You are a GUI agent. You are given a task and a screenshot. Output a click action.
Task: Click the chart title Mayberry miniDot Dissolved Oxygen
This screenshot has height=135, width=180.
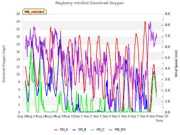89,3
